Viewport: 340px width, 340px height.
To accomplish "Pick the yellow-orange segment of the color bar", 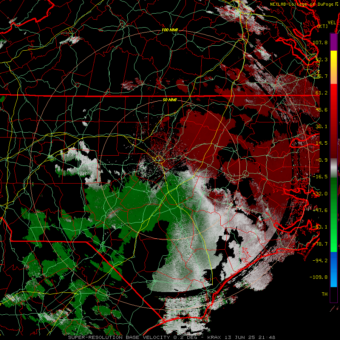I will pyautogui.click(x=334, y=67).
